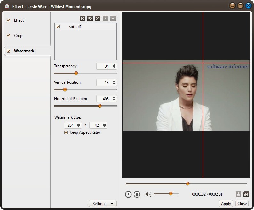Viewport: 254px width, 210px height.
Task: Decrease the watermark width value 264
Action: pyautogui.click(x=79, y=126)
